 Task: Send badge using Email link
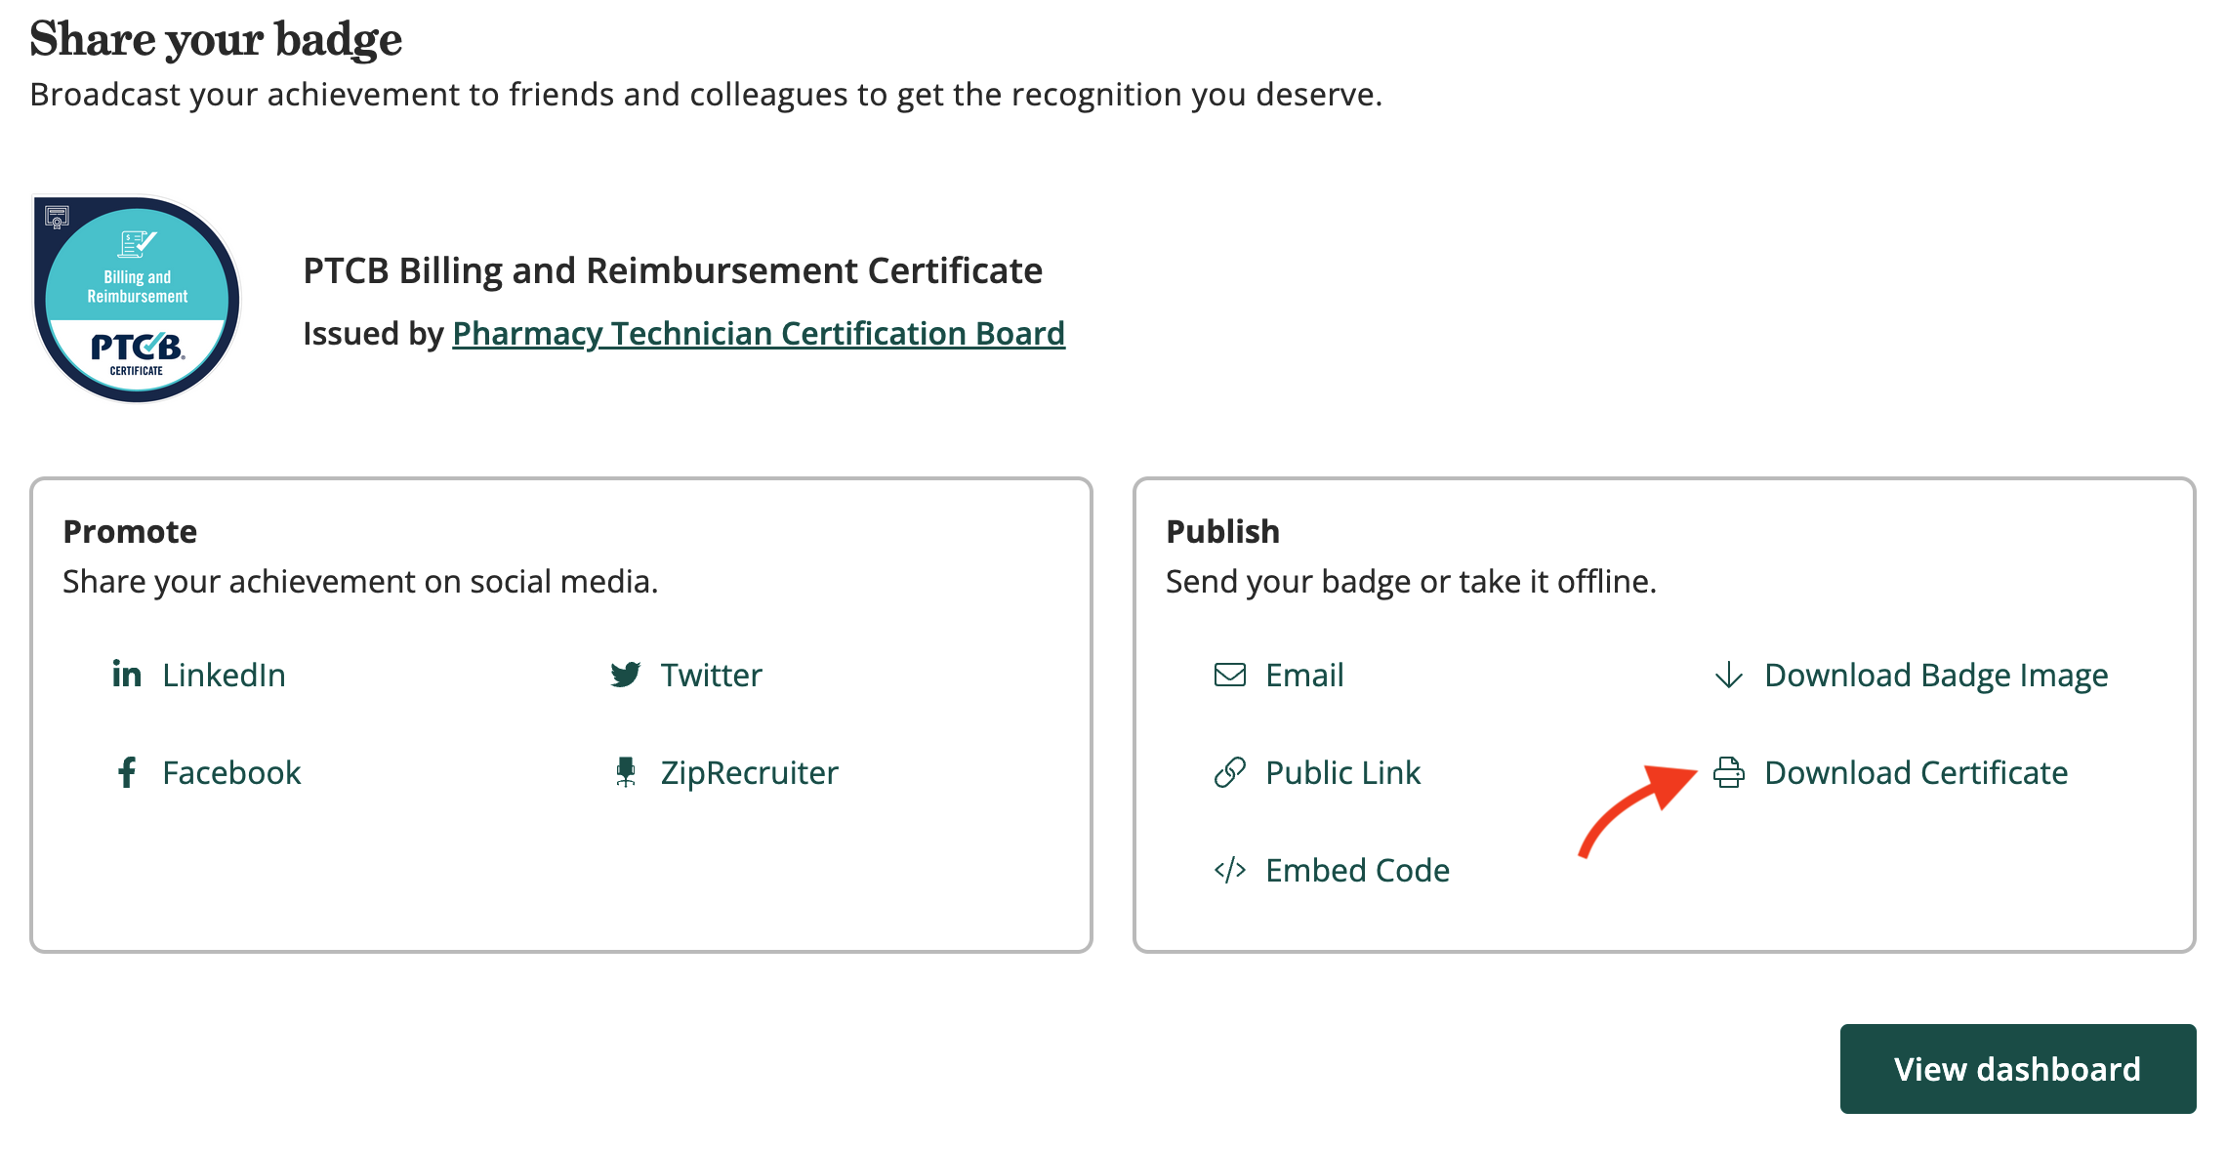tap(1304, 675)
